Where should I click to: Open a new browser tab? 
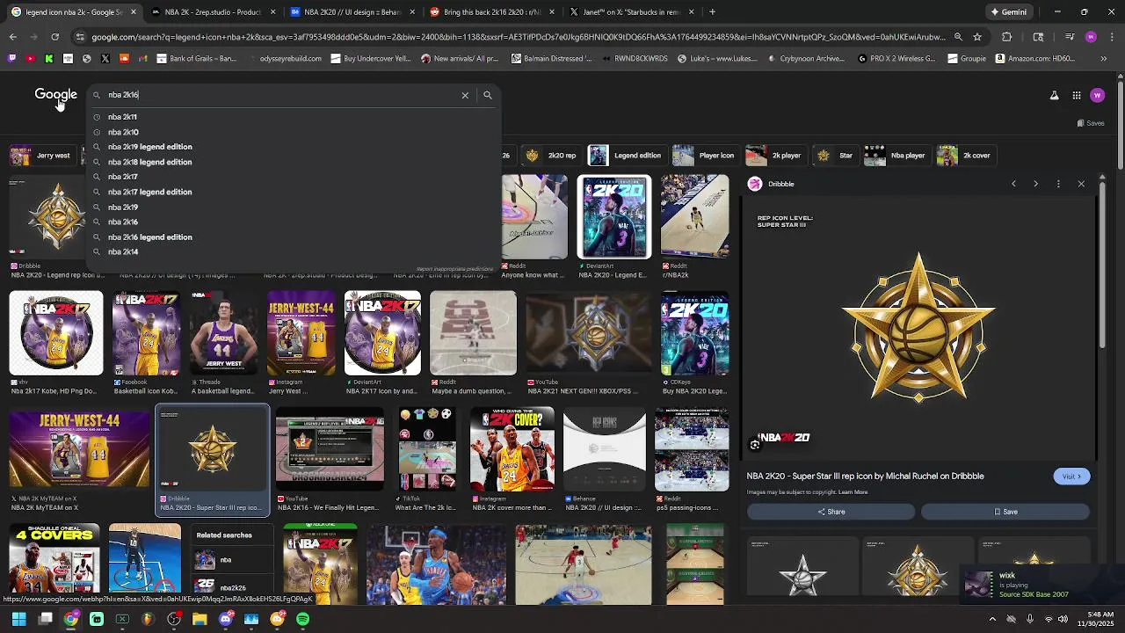point(712,12)
